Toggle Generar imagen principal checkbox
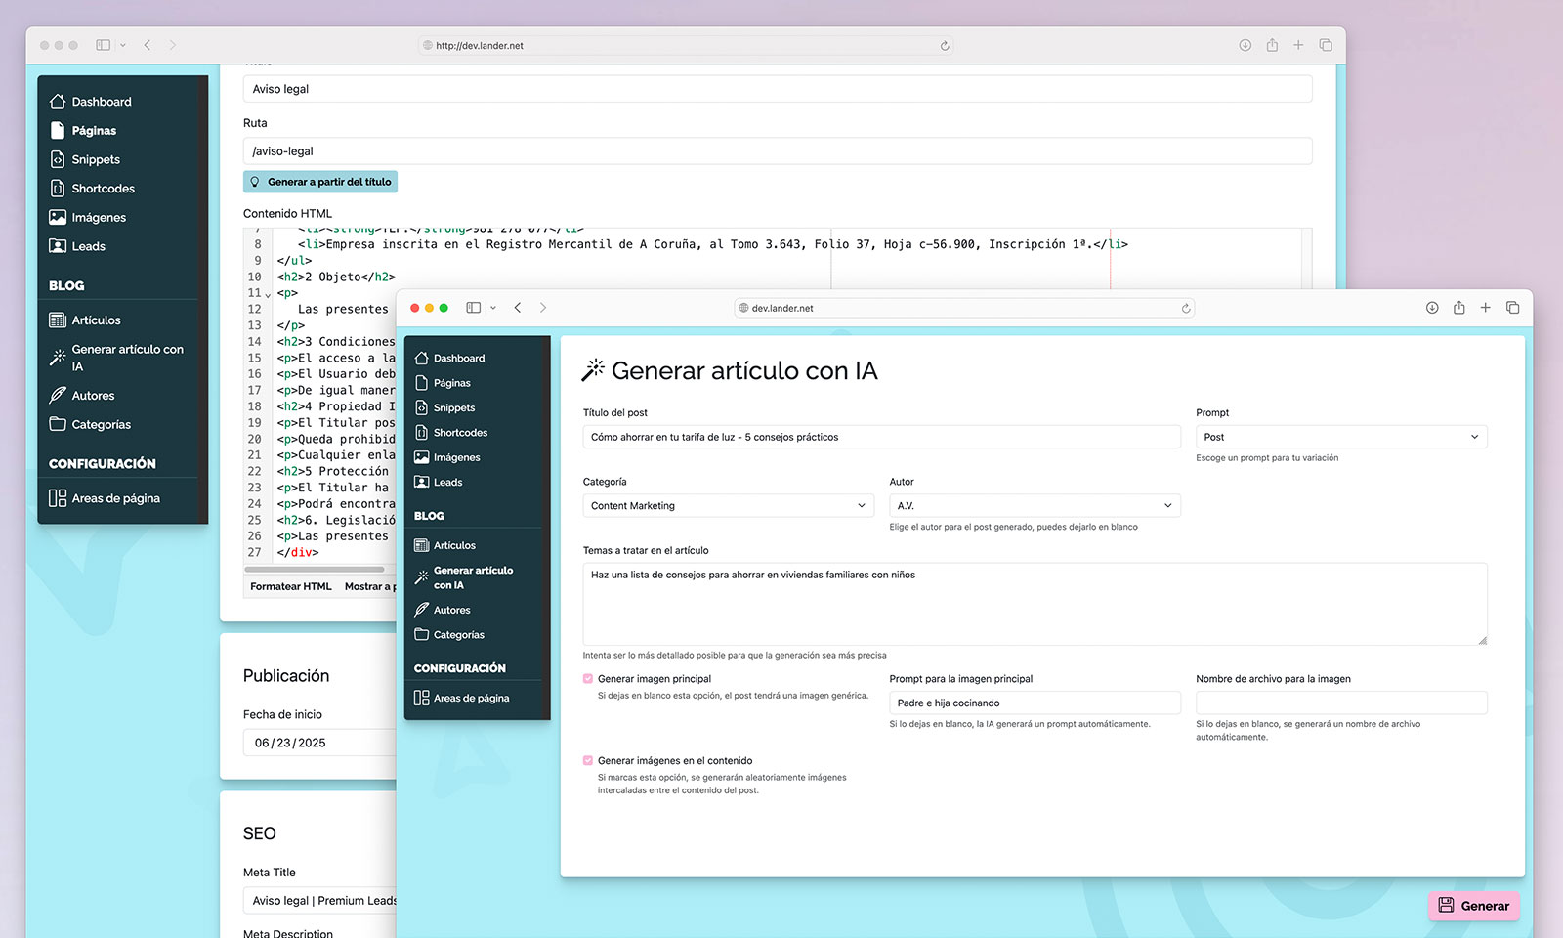The image size is (1563, 938). coord(588,679)
